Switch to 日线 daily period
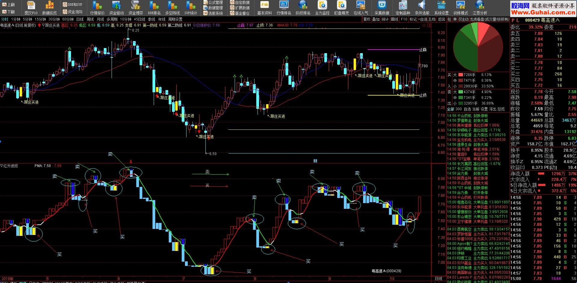Image resolution: width=577 pixels, height=283 pixels. (x=80, y=19)
